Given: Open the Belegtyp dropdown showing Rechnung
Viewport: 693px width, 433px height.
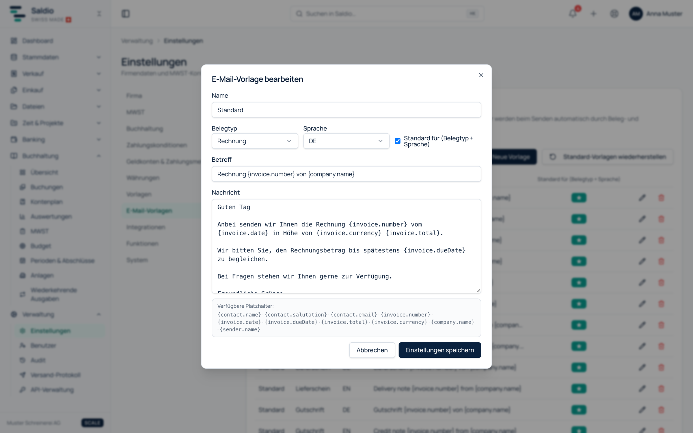Looking at the screenshot, I should 255,141.
